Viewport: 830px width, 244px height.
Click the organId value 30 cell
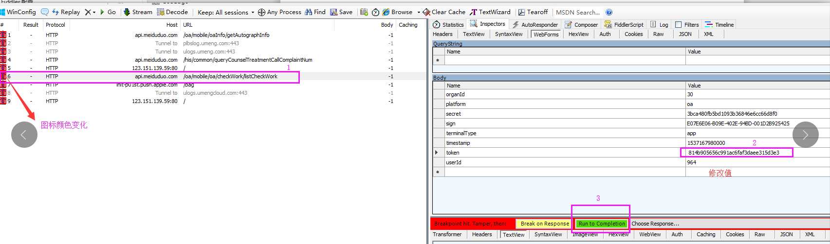pyautogui.click(x=757, y=94)
